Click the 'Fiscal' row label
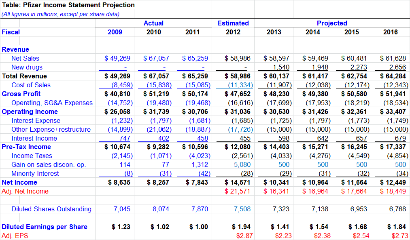The image size is (410, 240). tap(11, 32)
